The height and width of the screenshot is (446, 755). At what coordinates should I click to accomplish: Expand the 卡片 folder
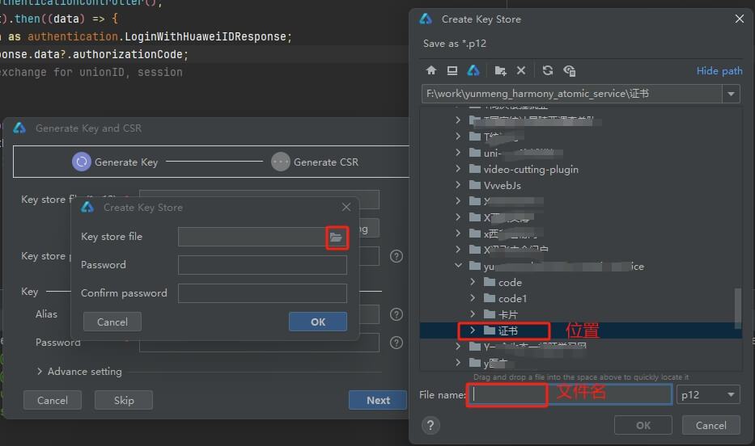pos(473,314)
